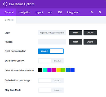
Task: Enable Blog Style Mode switch
Action: point(51,90)
